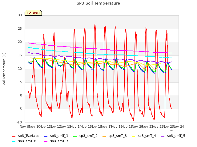This screenshot has width=197, height=147.
Task: Toggle sp3_smT_5 legend entry
Action: (173, 136)
